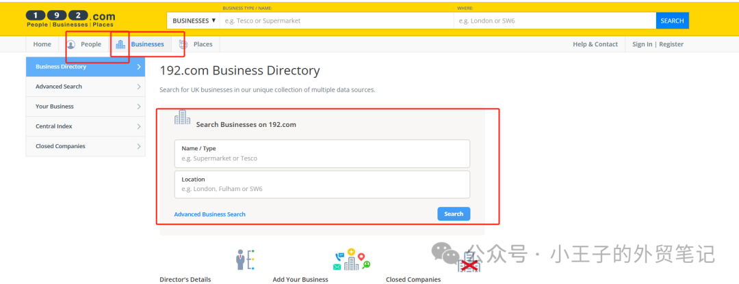Switch to the People tab
Screen dimensions: 739x284
click(84, 44)
